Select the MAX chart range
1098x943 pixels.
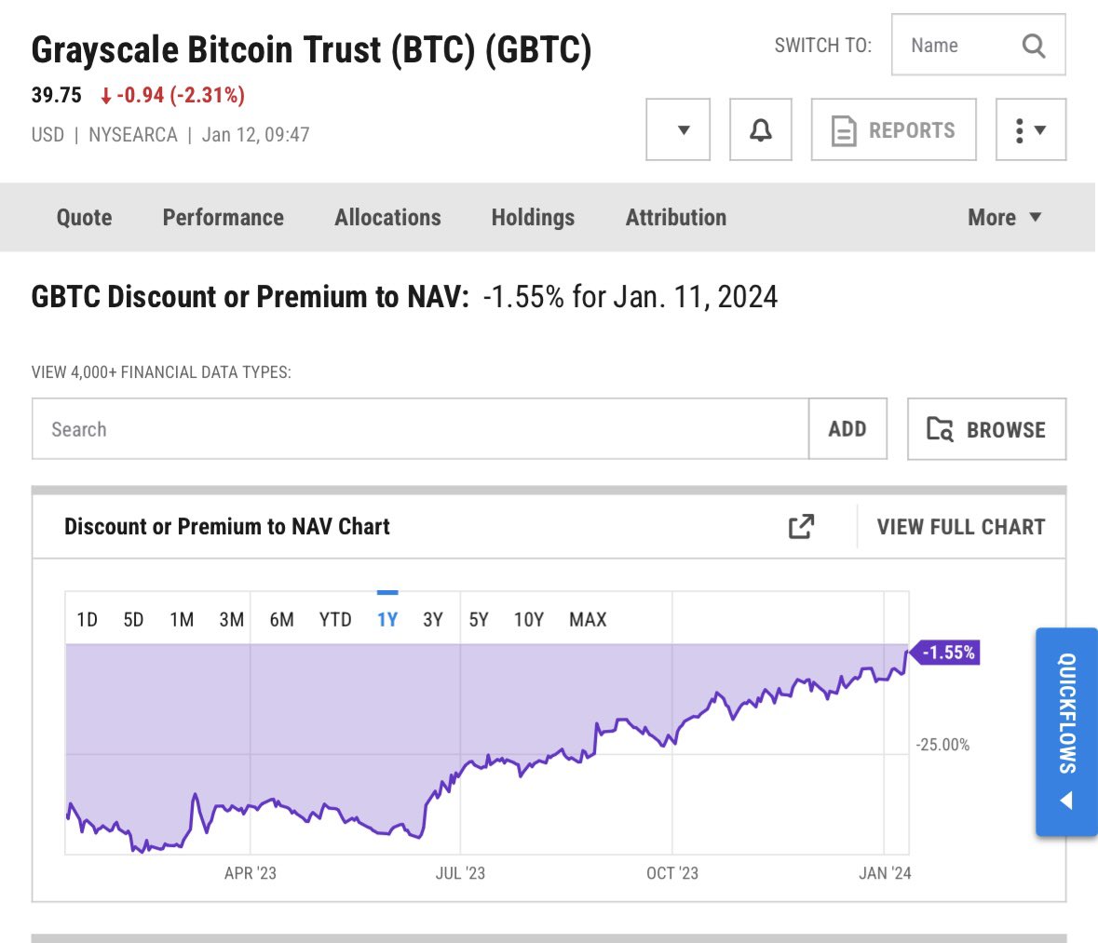tap(588, 620)
